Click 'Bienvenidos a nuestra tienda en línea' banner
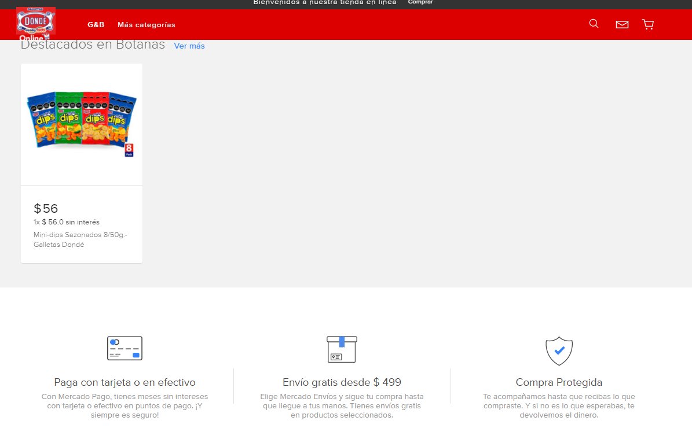The image size is (692, 428). [324, 2]
